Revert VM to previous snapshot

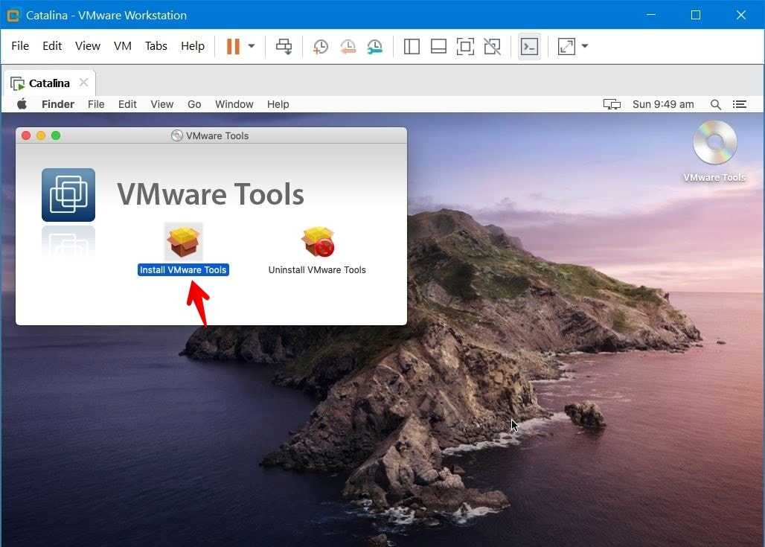348,46
